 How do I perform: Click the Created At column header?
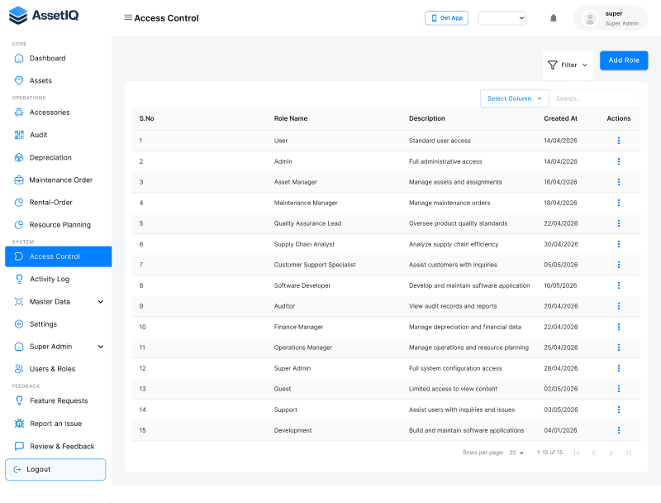coord(560,118)
